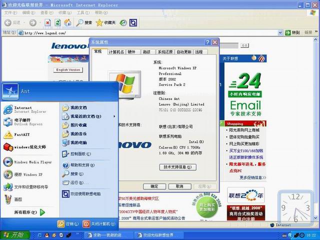Open the address bar dropdown arrow

pyautogui.click(x=280, y=32)
